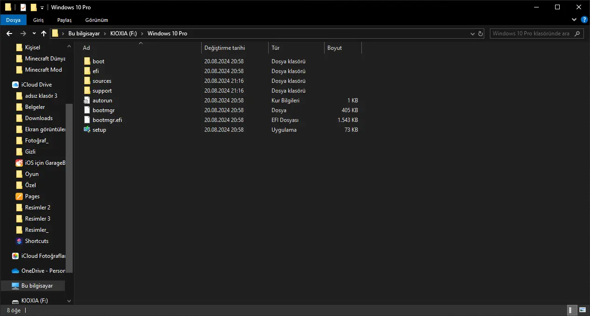The image size is (590, 316).
Task: Click 405 KB size of bootmgr
Action: pos(350,110)
